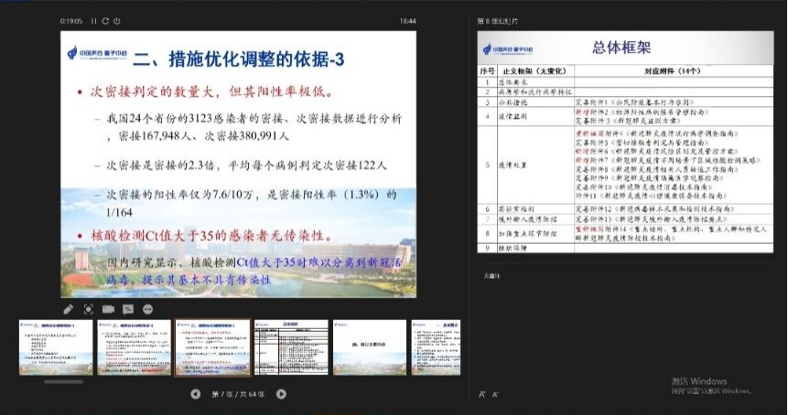Open the more options ellipsis menu
788x415 pixels.
coord(148,309)
